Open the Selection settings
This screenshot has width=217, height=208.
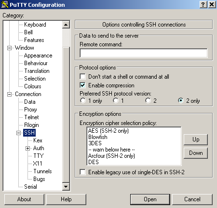[x=35, y=79]
